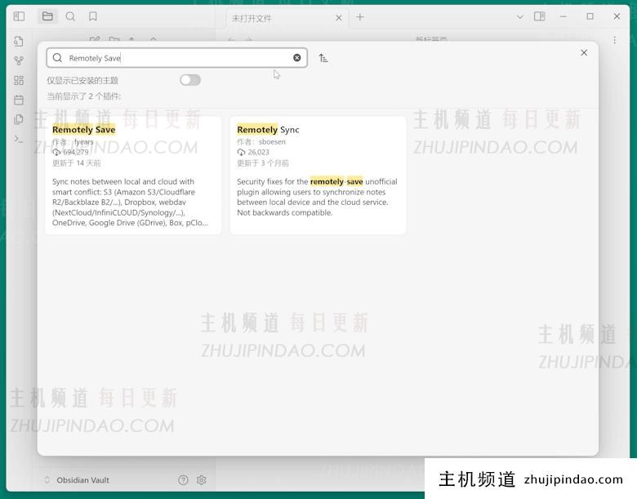Open the bookmarks icon in sidebar header
This screenshot has width=637, height=499.
click(x=93, y=16)
